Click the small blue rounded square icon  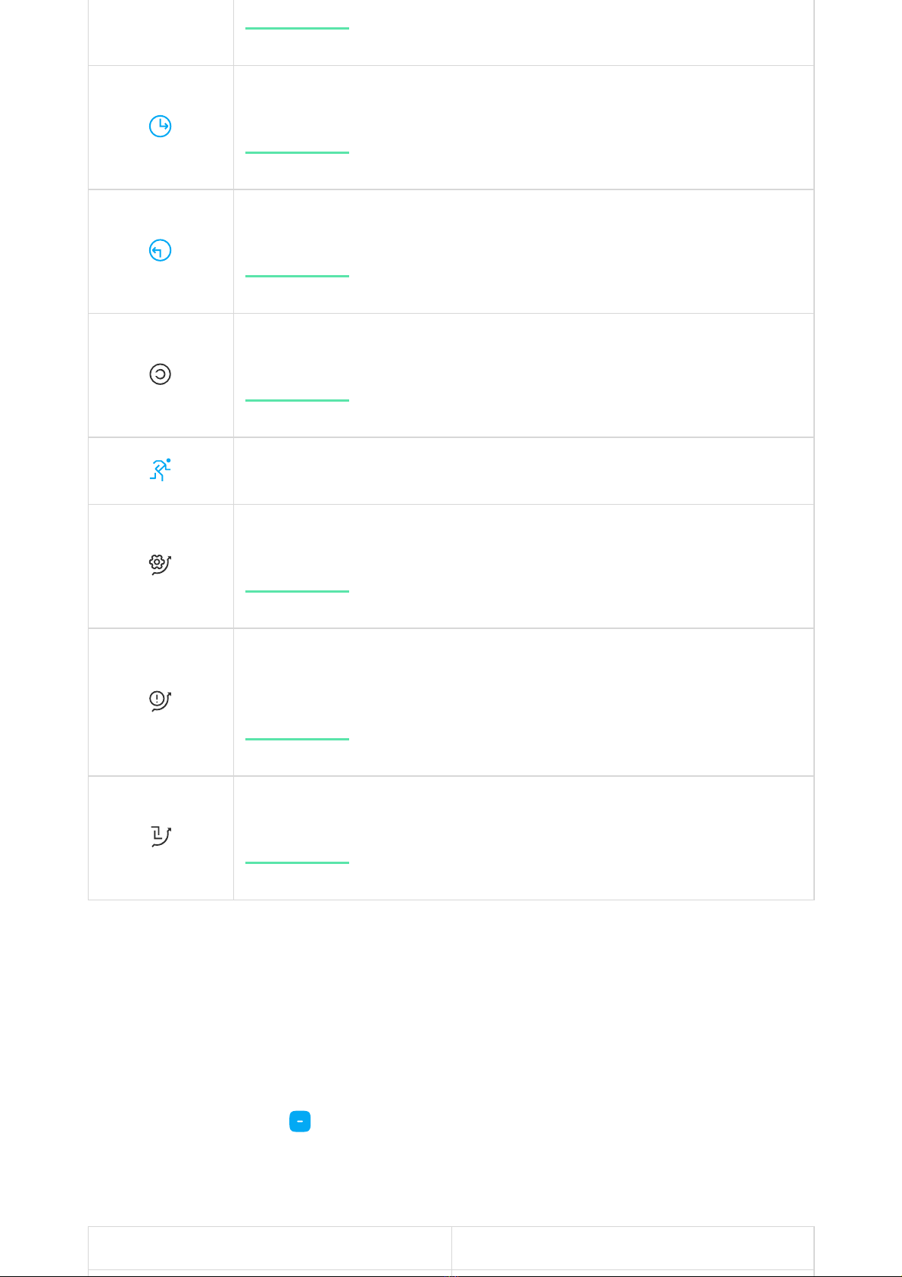point(300,1122)
